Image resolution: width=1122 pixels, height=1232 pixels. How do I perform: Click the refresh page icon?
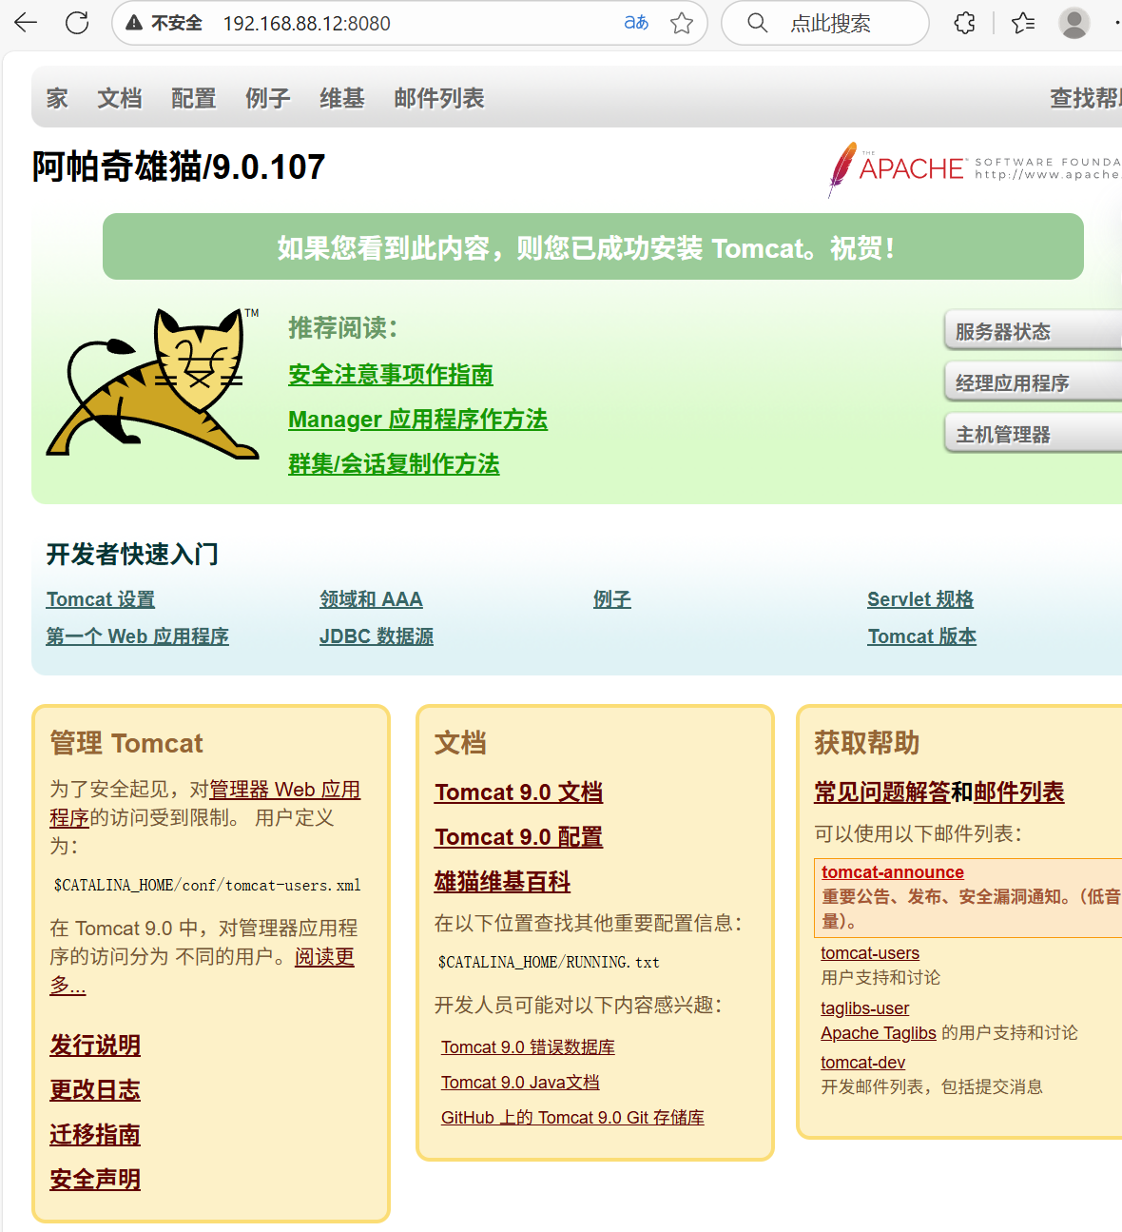(x=77, y=23)
